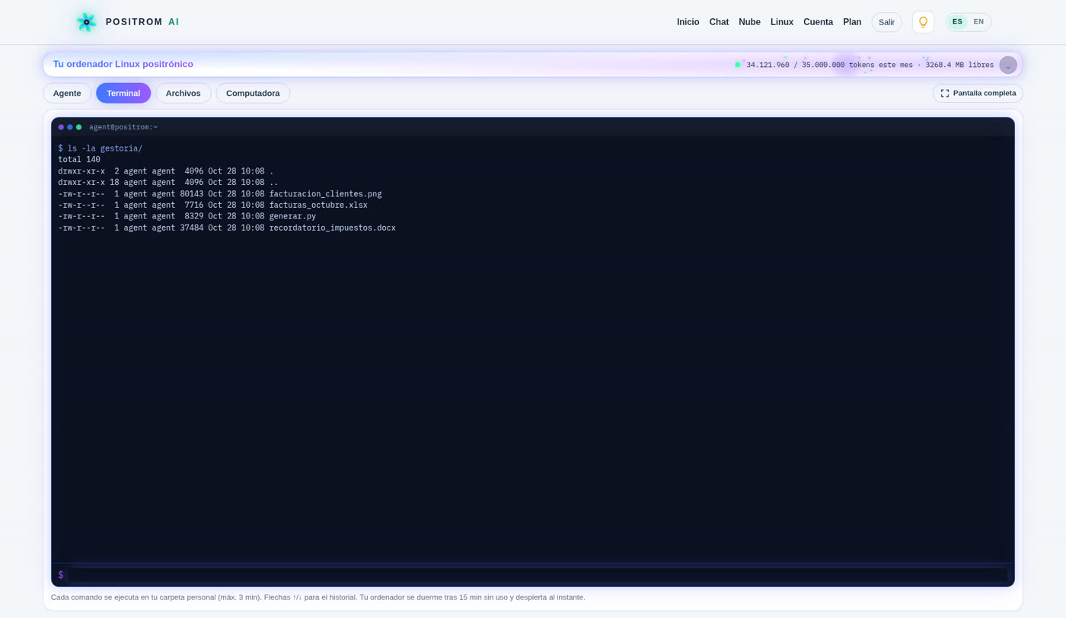Open the Linux nav link

pyautogui.click(x=782, y=22)
